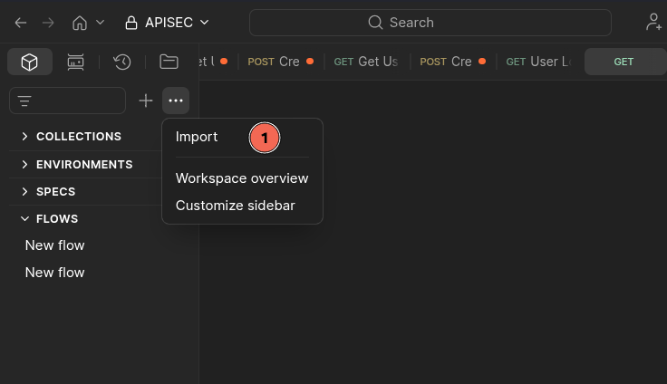Open the dropdown next to Home
The image size is (667, 384).
tap(100, 22)
